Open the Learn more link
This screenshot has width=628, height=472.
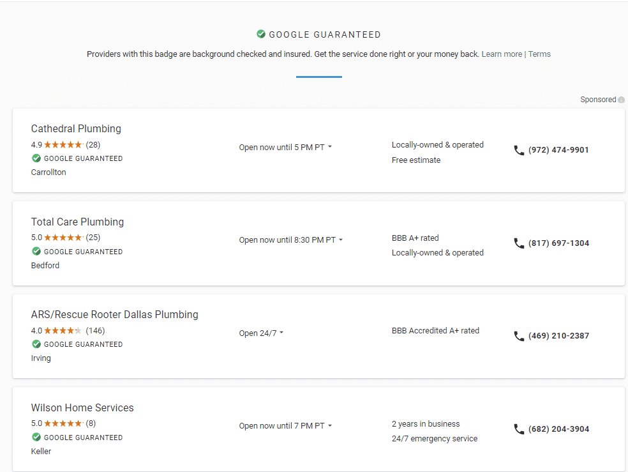[502, 54]
